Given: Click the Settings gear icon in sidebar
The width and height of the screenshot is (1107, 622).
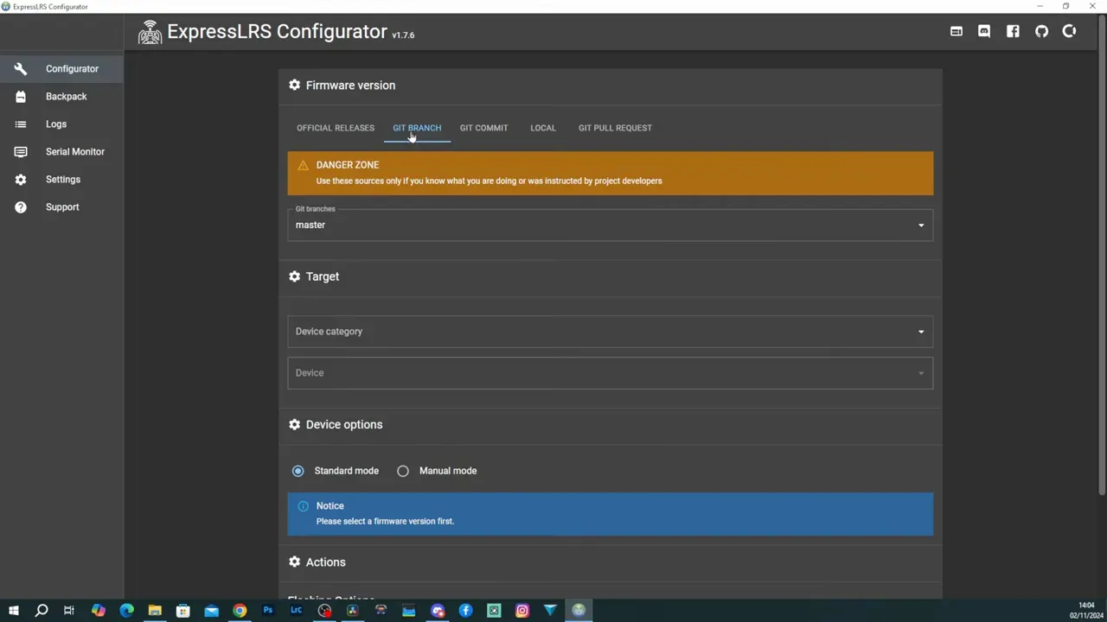Looking at the screenshot, I should (21, 179).
